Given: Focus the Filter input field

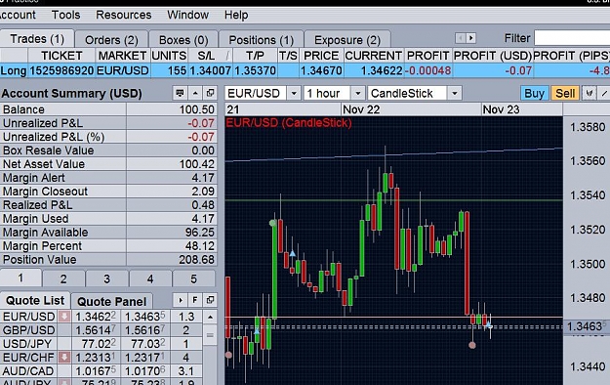Looking at the screenshot, I should 572,38.
